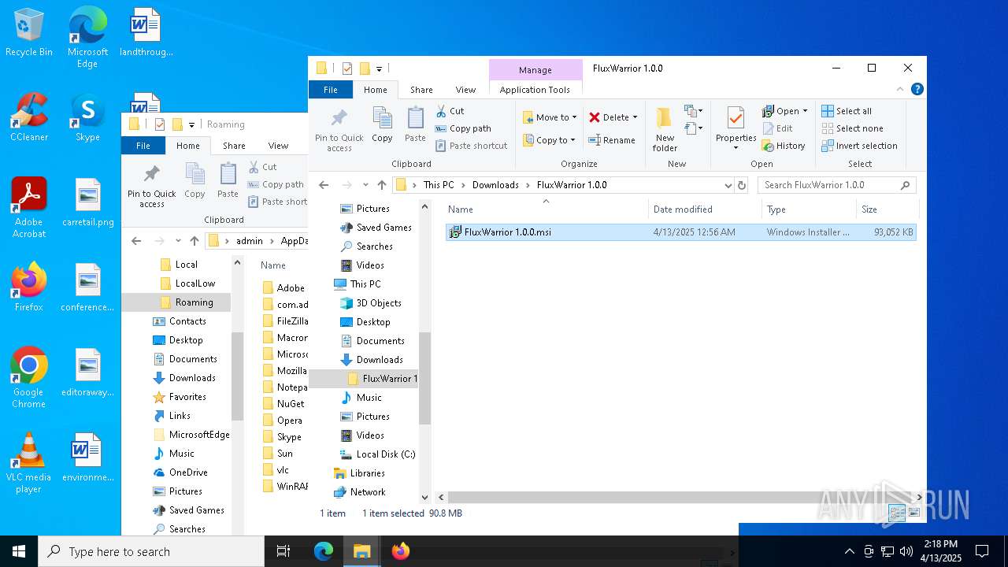Select Network in the navigation pane
This screenshot has height=567, width=1008.
pyautogui.click(x=359, y=492)
